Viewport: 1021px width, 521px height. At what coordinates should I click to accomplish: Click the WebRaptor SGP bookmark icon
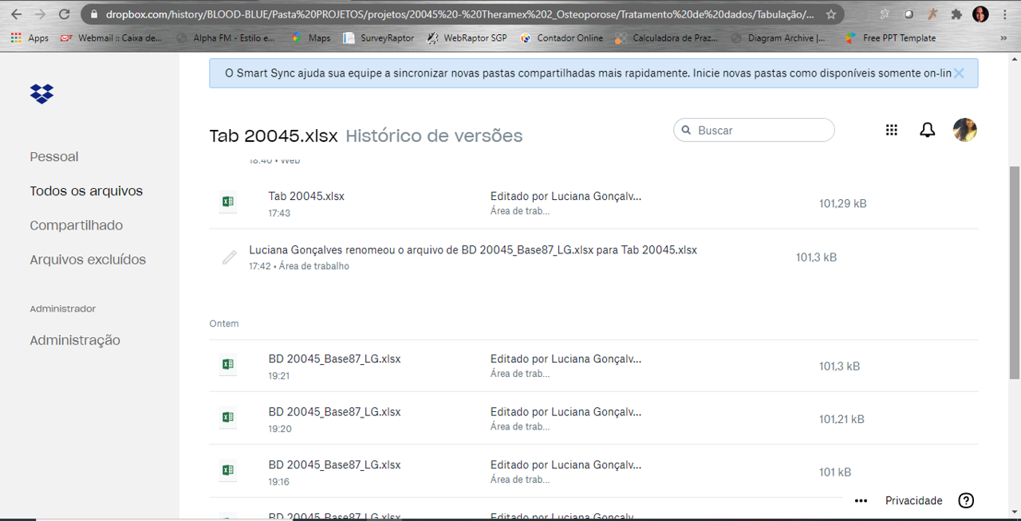(433, 37)
